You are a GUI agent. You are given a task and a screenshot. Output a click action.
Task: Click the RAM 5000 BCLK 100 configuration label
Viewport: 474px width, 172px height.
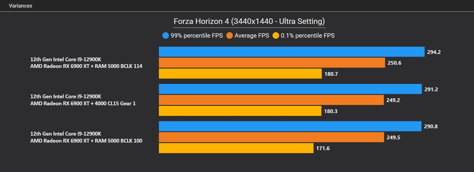click(x=86, y=137)
